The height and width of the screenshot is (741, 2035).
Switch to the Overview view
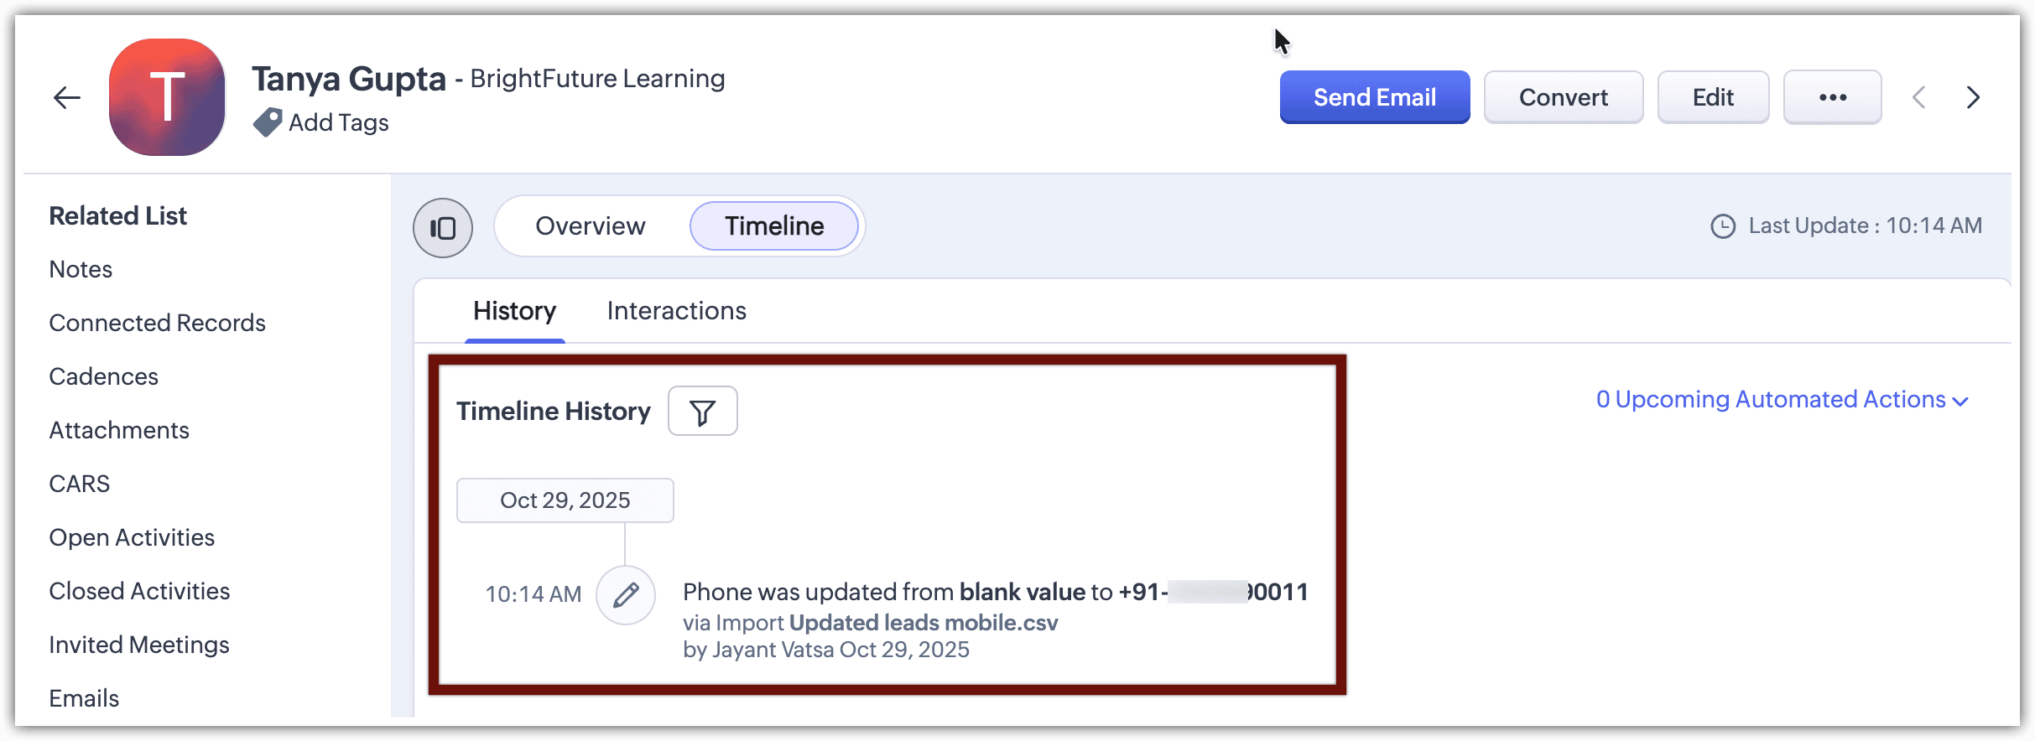click(x=591, y=226)
